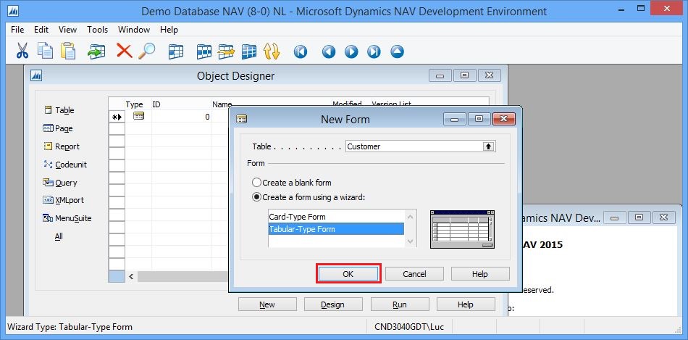Image resolution: width=688 pixels, height=340 pixels.
Task: Open the File menu
Action: pyautogui.click(x=17, y=30)
